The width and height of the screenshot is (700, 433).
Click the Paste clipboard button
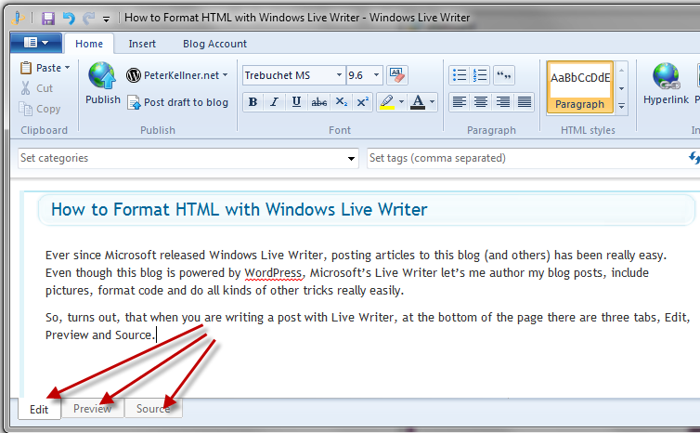tap(41, 68)
